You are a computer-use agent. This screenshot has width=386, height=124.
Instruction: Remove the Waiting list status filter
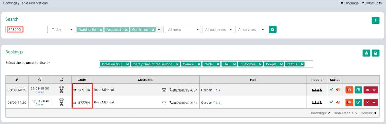[101, 30]
